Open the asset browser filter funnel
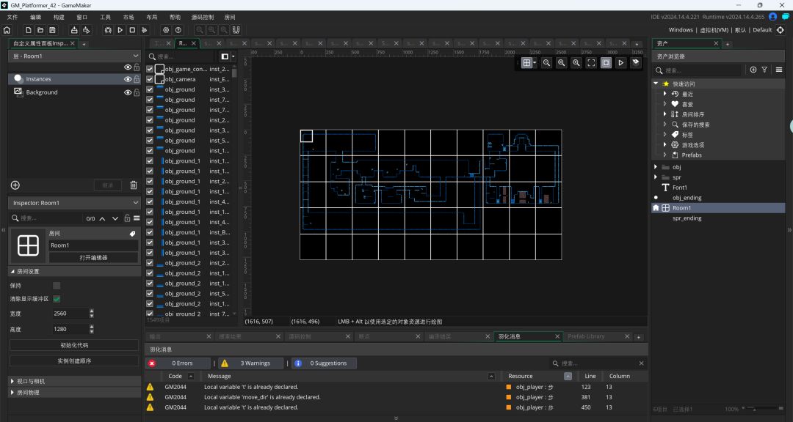Screen dimensions: 793x422 tap(764, 70)
